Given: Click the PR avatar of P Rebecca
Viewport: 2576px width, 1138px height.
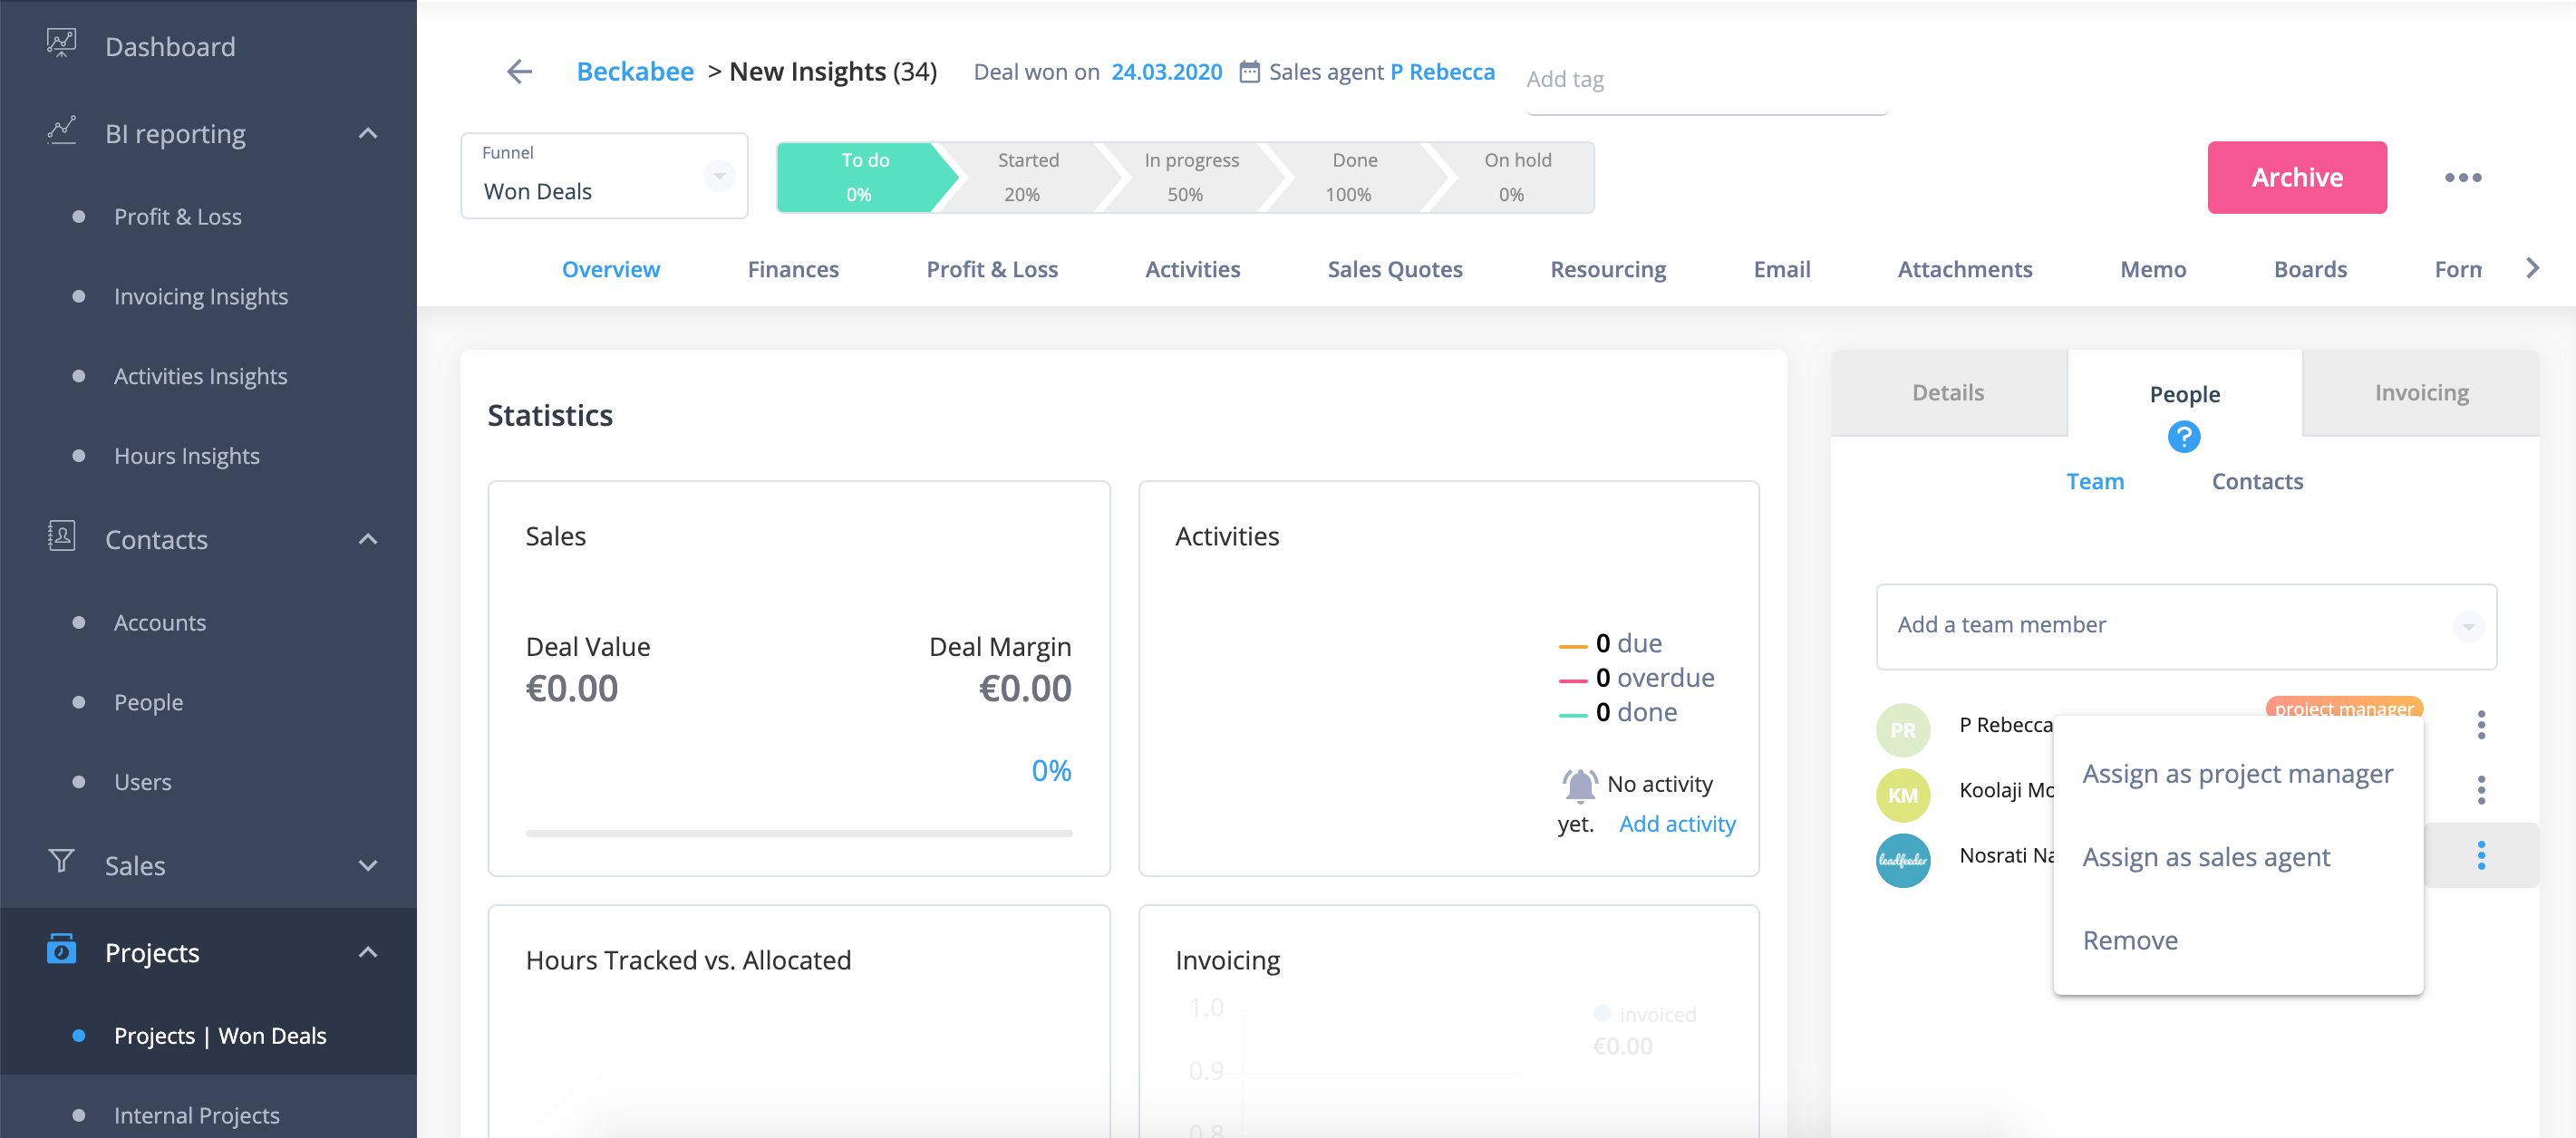Looking at the screenshot, I should [x=1902, y=730].
